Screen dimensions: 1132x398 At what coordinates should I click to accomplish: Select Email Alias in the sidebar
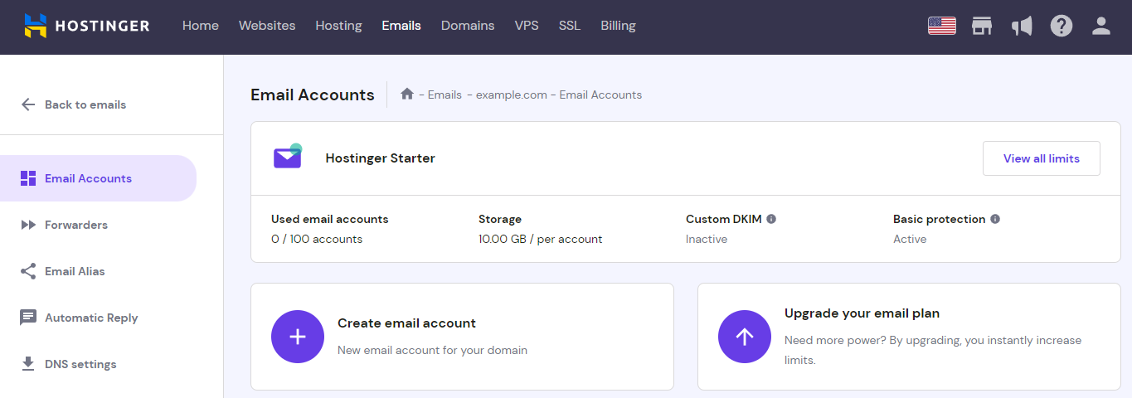75,271
